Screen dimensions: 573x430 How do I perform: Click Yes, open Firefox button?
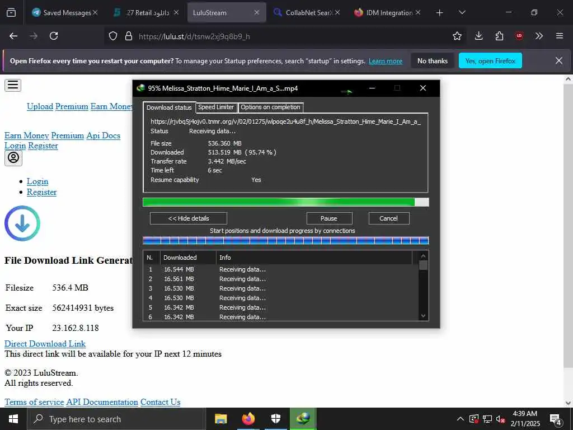coord(490,60)
